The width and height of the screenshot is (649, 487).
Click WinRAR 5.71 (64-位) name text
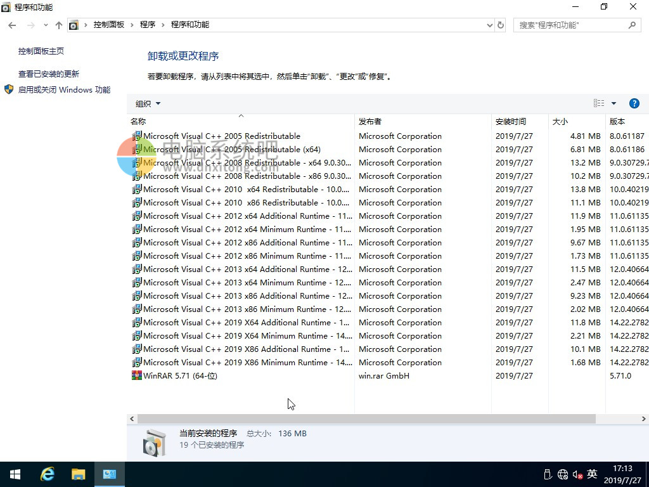point(180,375)
